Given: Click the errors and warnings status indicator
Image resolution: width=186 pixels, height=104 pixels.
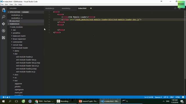Looking at the screenshot, I should [6, 97].
